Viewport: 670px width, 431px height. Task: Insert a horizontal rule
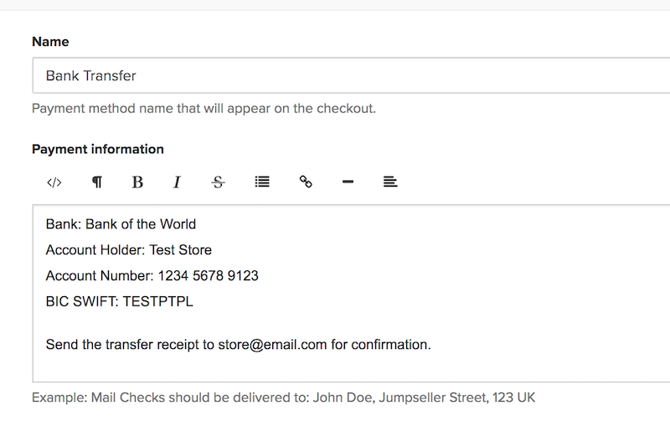point(348,182)
